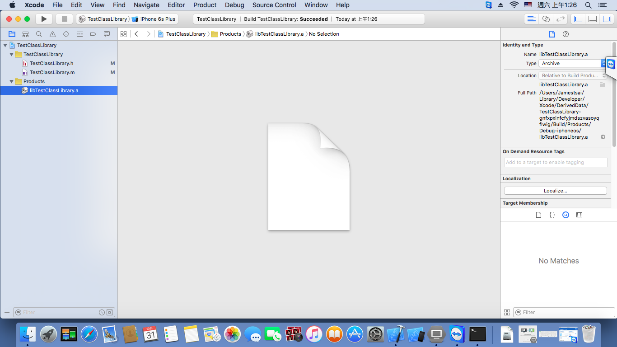Hide the Navigator panel

577,19
